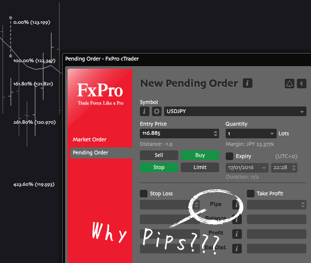The image size is (311, 263).
Task: Select the Stop order type
Action: click(x=159, y=167)
